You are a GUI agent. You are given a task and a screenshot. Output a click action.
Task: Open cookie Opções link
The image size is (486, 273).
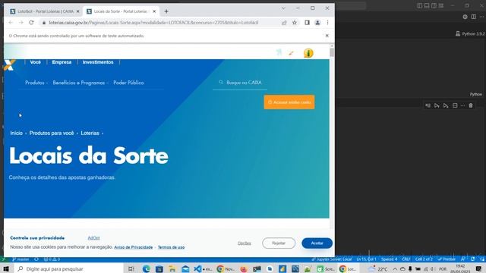click(x=245, y=243)
